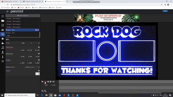173x97 pixels.
Task: Toggle the audio waveform icon
Action: click(54, 82)
